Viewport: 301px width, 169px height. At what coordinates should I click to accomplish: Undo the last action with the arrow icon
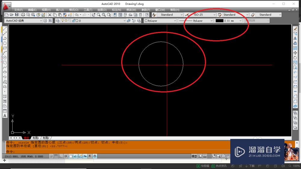coord(76,15)
